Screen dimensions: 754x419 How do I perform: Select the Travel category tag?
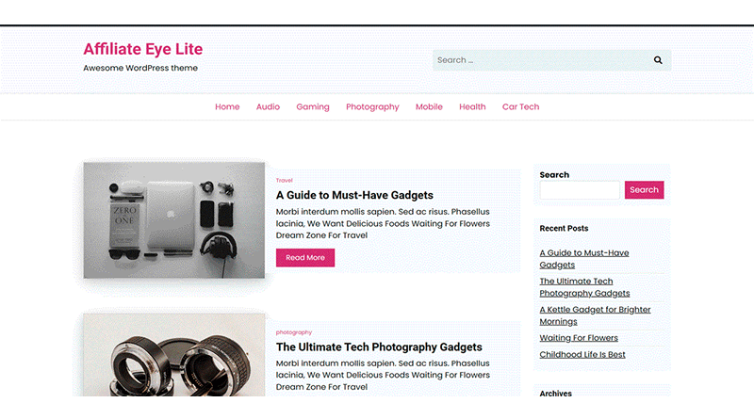[285, 180]
